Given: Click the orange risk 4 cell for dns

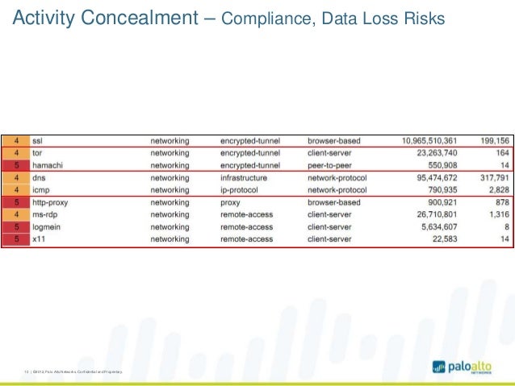Looking at the screenshot, I should [x=16, y=178].
